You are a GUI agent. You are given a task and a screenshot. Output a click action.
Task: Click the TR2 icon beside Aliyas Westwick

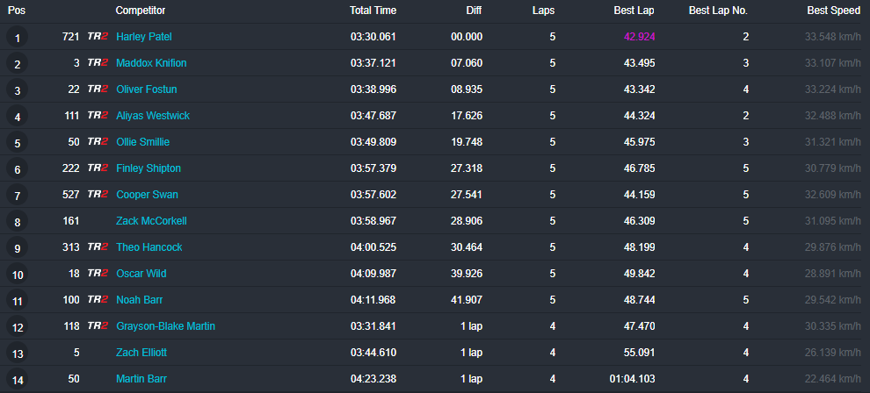(x=98, y=116)
